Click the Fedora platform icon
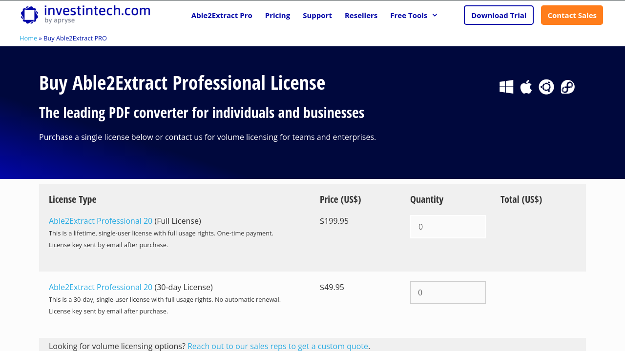The image size is (625, 351). tap(567, 87)
